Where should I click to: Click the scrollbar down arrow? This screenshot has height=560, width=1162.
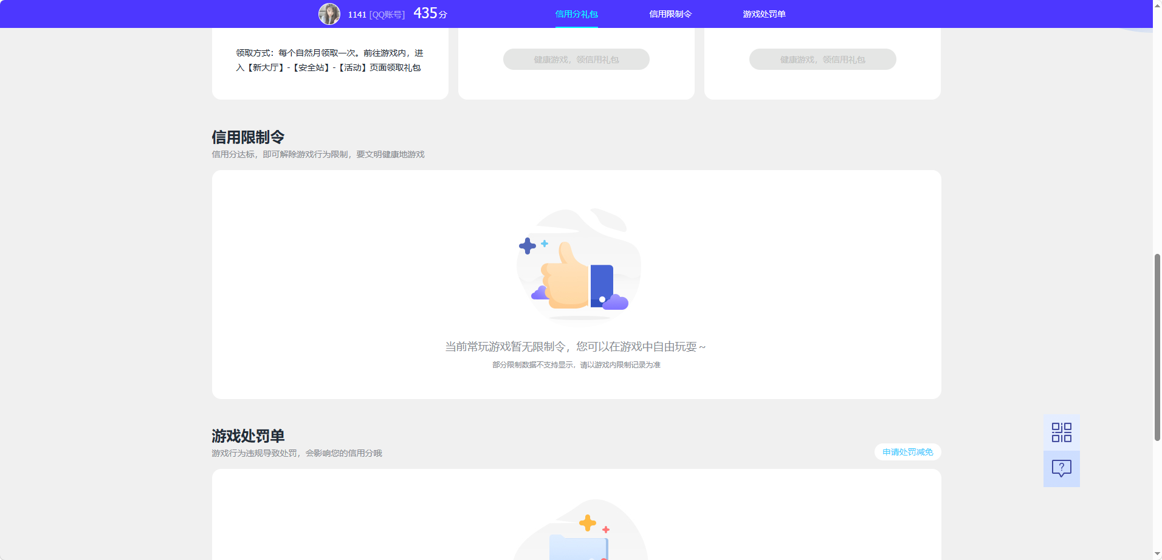pyautogui.click(x=1157, y=554)
